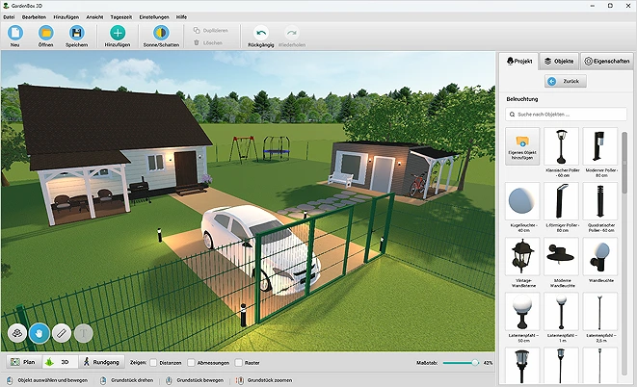
Task: Click the barbecue grill beside the house
Action: pos(140,190)
